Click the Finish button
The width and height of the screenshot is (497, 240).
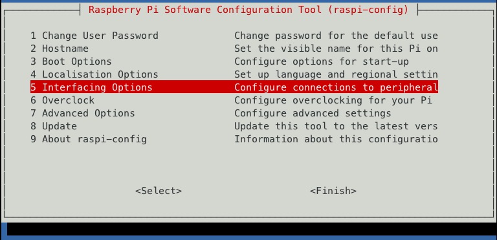(x=333, y=191)
